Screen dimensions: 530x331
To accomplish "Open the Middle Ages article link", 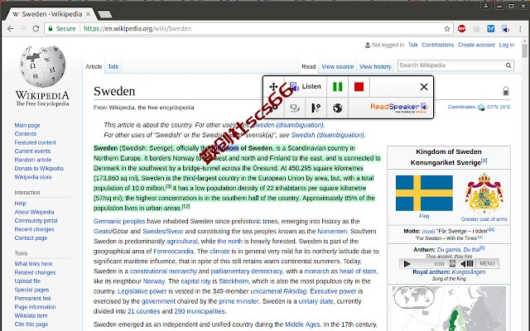I will [302, 324].
